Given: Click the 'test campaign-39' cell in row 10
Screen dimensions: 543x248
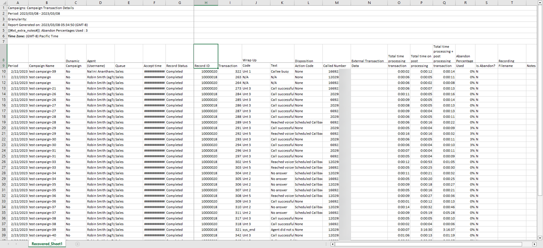Looking at the screenshot, I should coord(47,71).
